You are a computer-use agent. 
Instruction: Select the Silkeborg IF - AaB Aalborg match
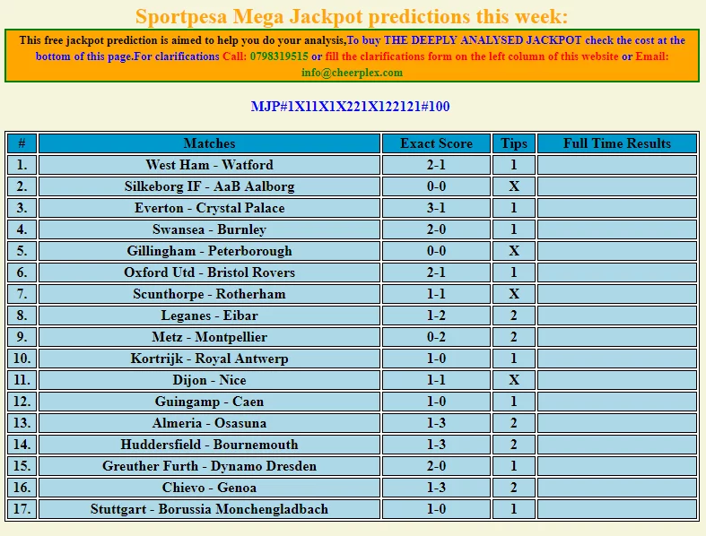[x=209, y=186]
